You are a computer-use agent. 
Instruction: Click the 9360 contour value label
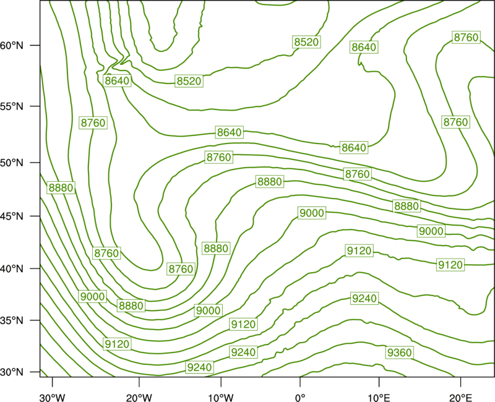click(399, 353)
